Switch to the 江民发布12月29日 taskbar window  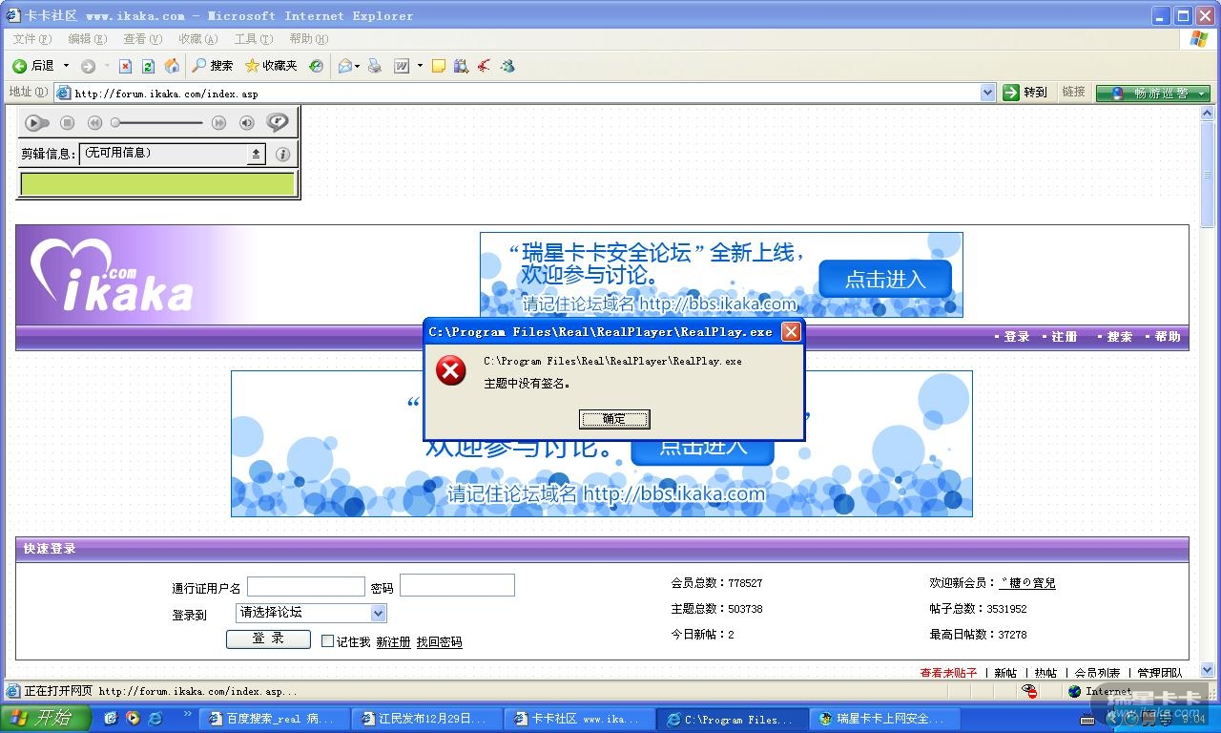coord(426,719)
